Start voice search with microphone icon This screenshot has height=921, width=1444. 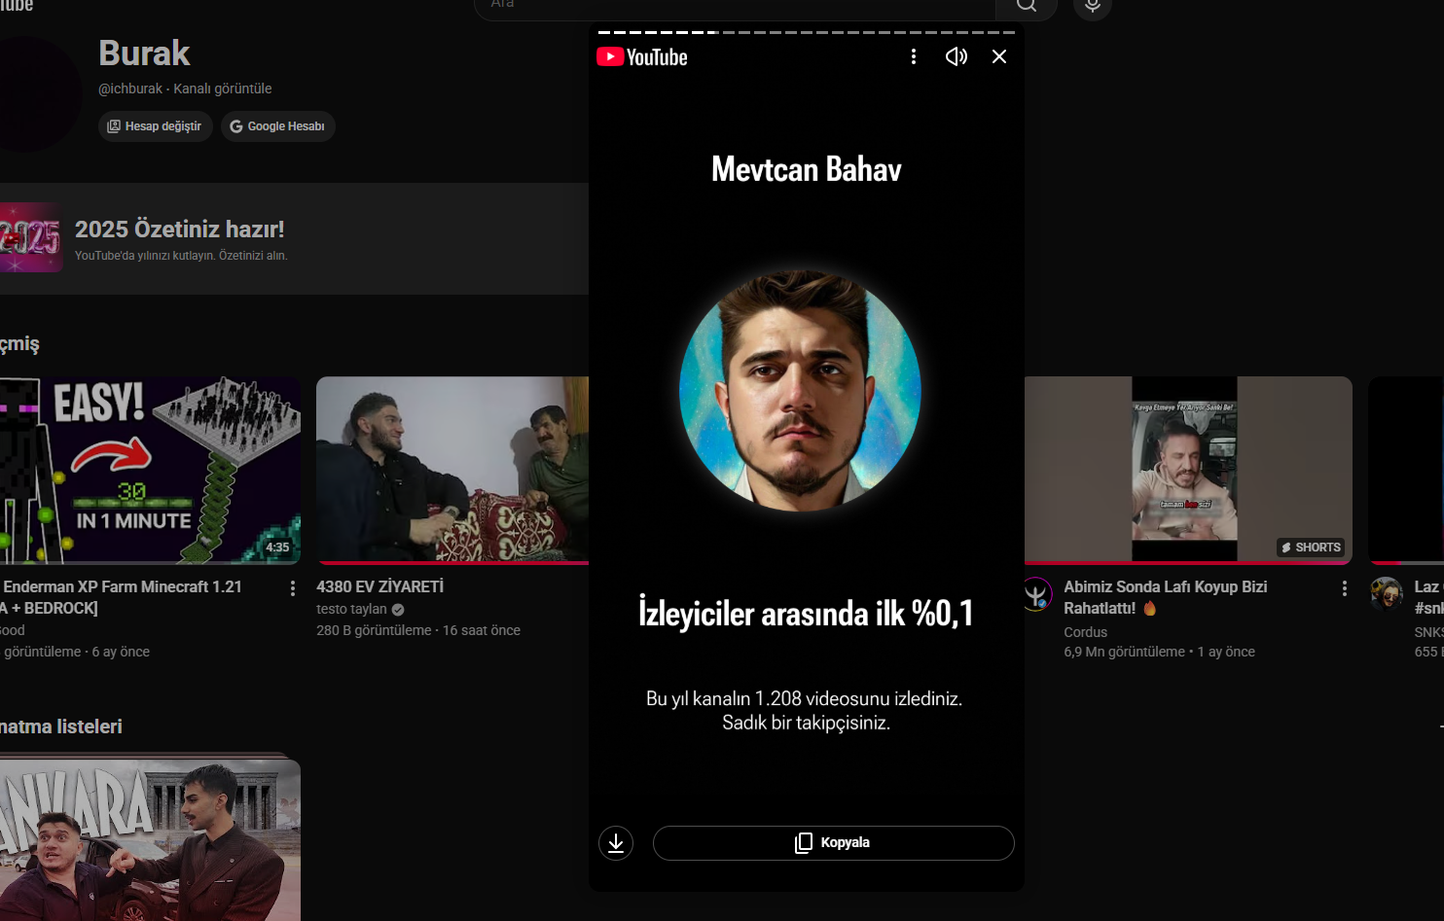1093,6
